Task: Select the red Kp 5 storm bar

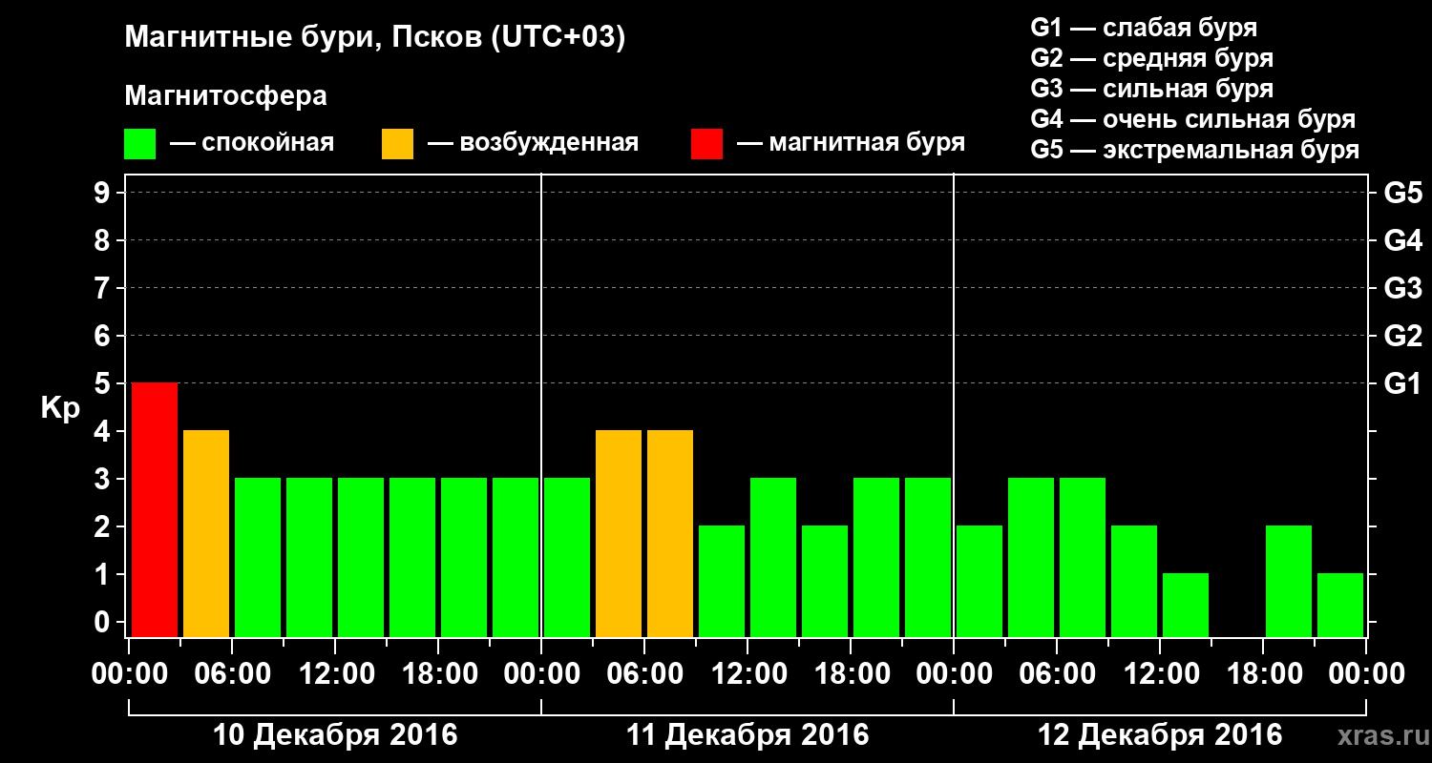Action: (x=155, y=509)
